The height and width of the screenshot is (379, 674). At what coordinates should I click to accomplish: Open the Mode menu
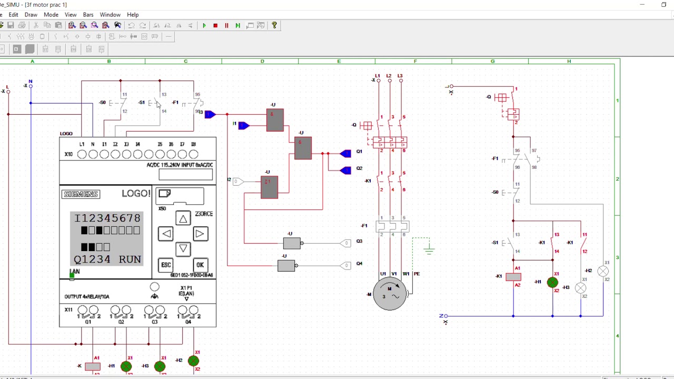tap(51, 15)
